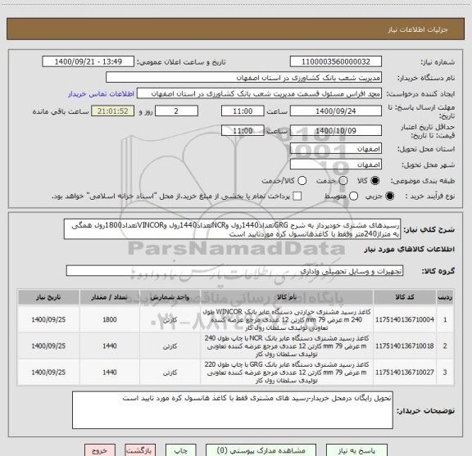472x456 pixels.
Task: Click the remaining time countdown 21:01:52
Action: (113, 111)
